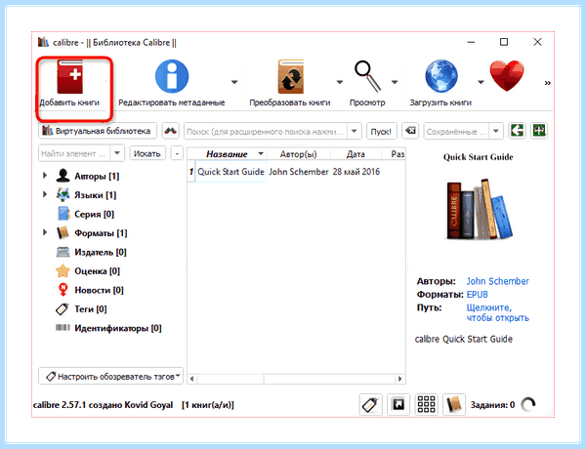Click the green save search icon
Screen dimensions: 586x449
pyautogui.click(x=539, y=131)
